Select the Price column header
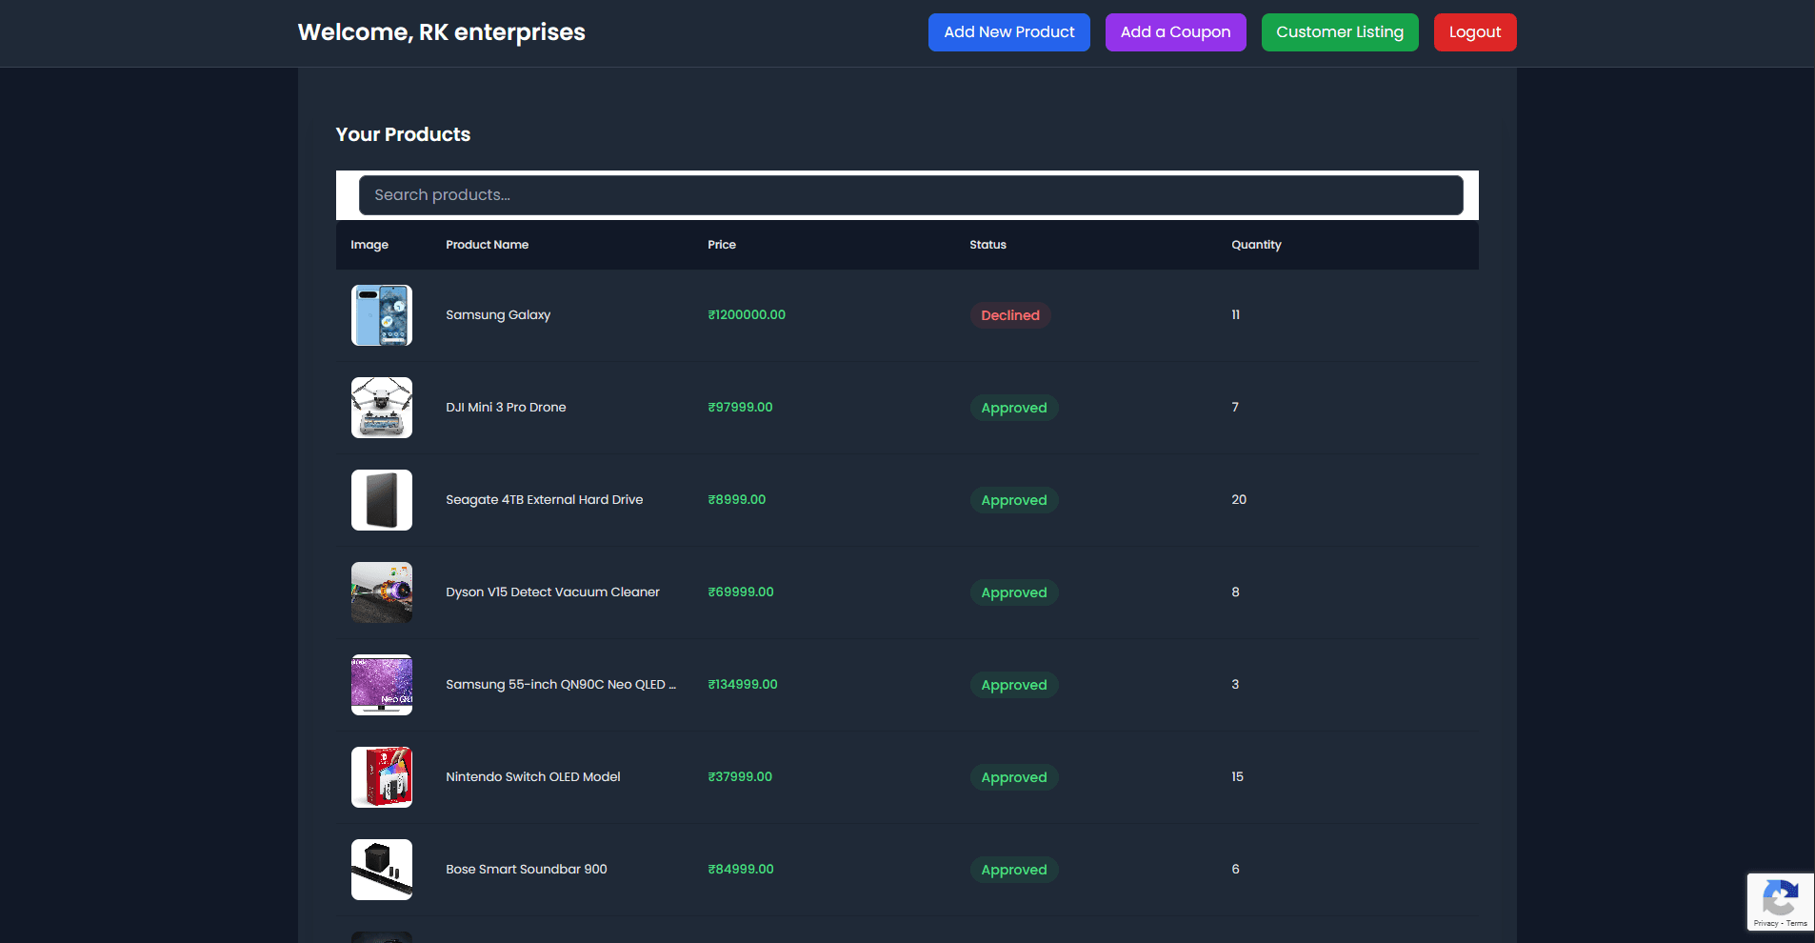The image size is (1815, 943). pos(721,245)
